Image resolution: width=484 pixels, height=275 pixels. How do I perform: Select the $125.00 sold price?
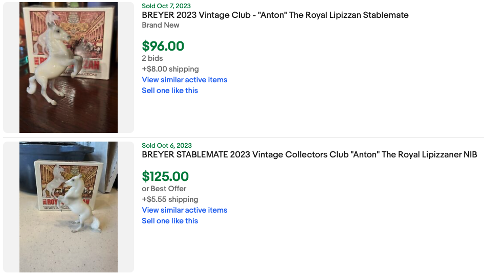tap(165, 176)
